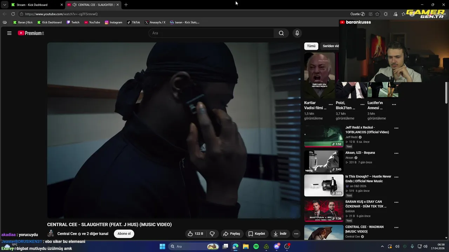Open browser extensions puzzle icon
449x252 pixels.
coord(386,14)
